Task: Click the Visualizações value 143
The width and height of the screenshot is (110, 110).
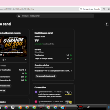Action: tap(68, 55)
